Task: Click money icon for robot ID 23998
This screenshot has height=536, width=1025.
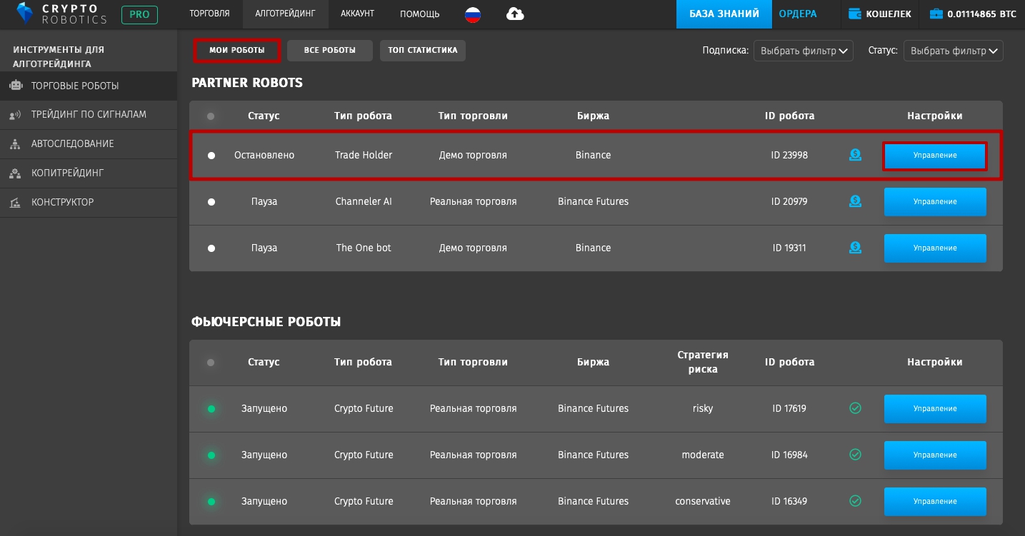Action: click(855, 155)
